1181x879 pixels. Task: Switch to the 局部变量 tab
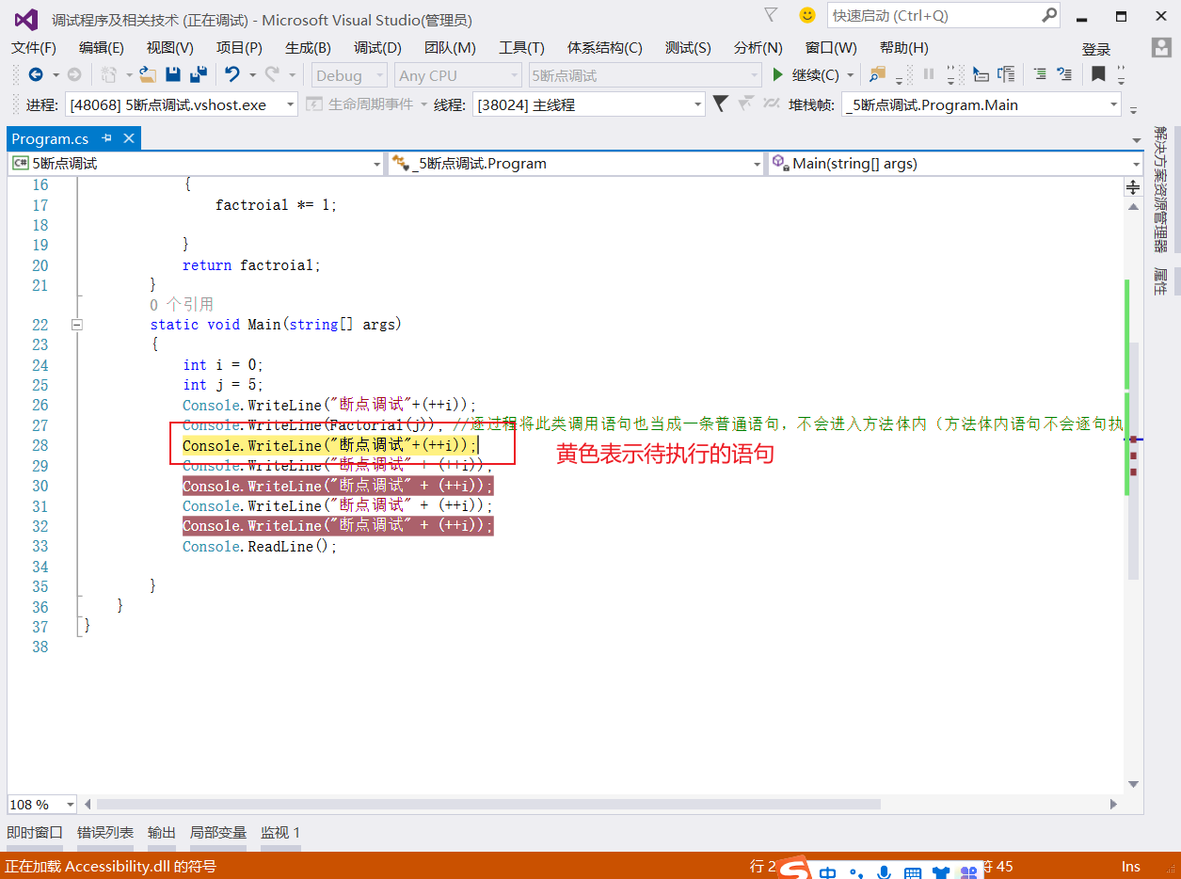(218, 833)
